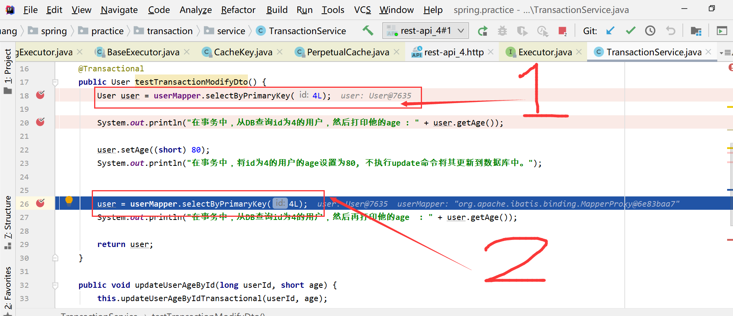733x316 pixels.
Task: Click the blue stripe marker on the scrollbar
Action: tap(730, 190)
